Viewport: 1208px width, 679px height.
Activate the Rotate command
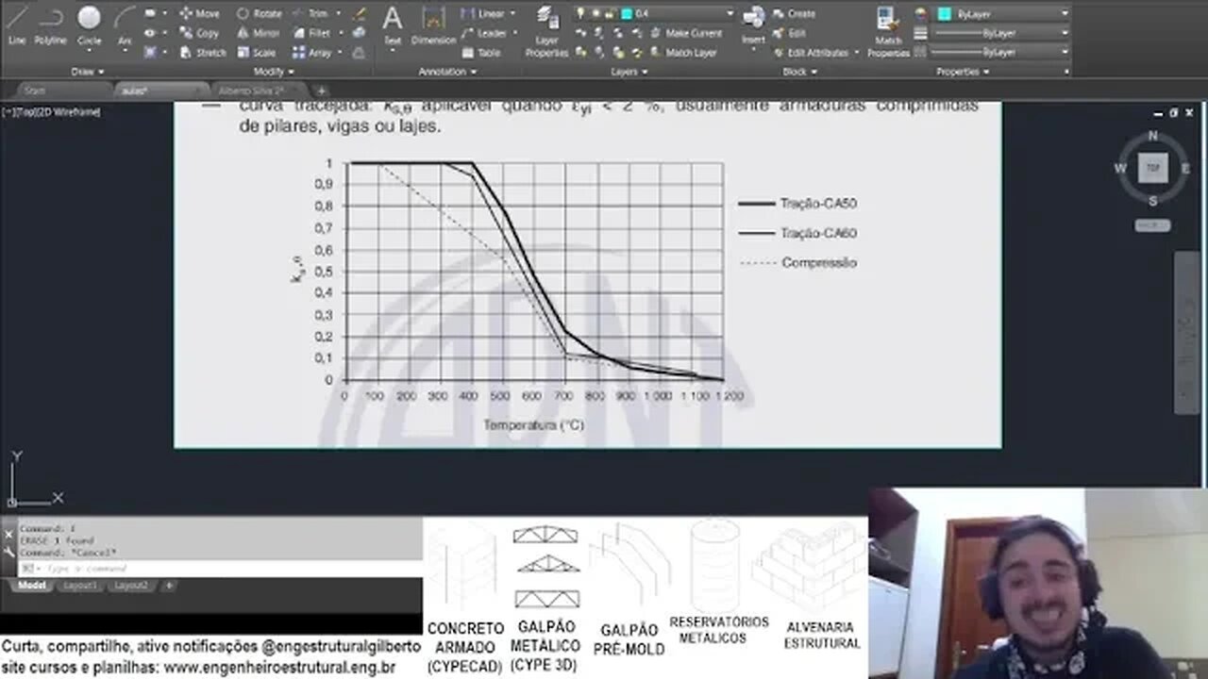coord(259,14)
